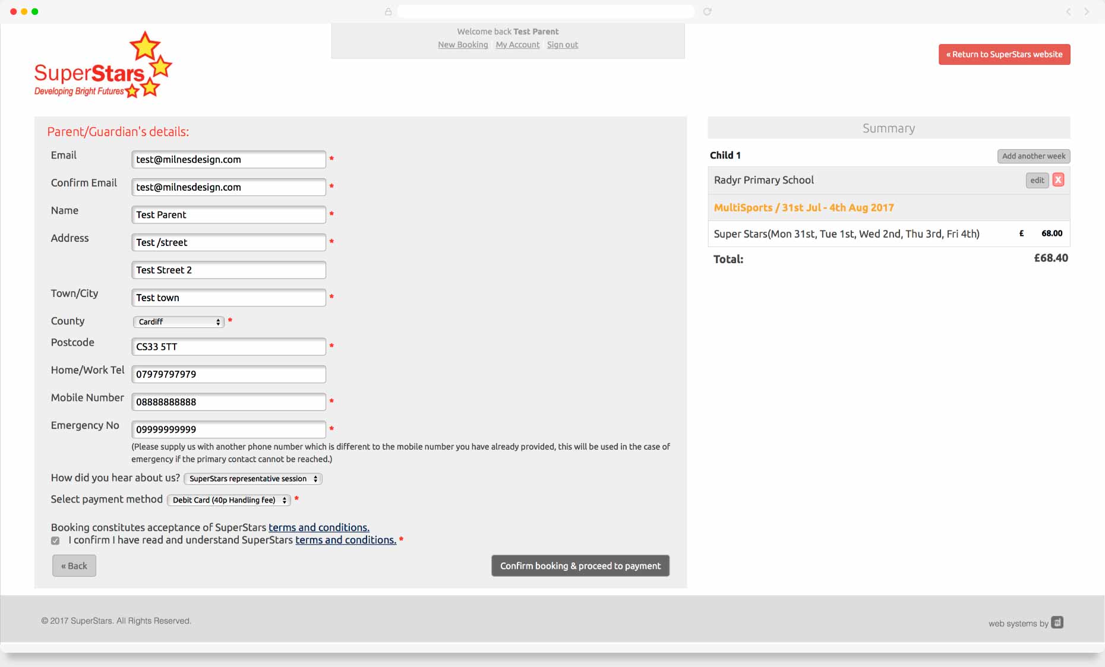Click the 68.00 session price
This screenshot has width=1105, height=667.
click(x=1052, y=233)
